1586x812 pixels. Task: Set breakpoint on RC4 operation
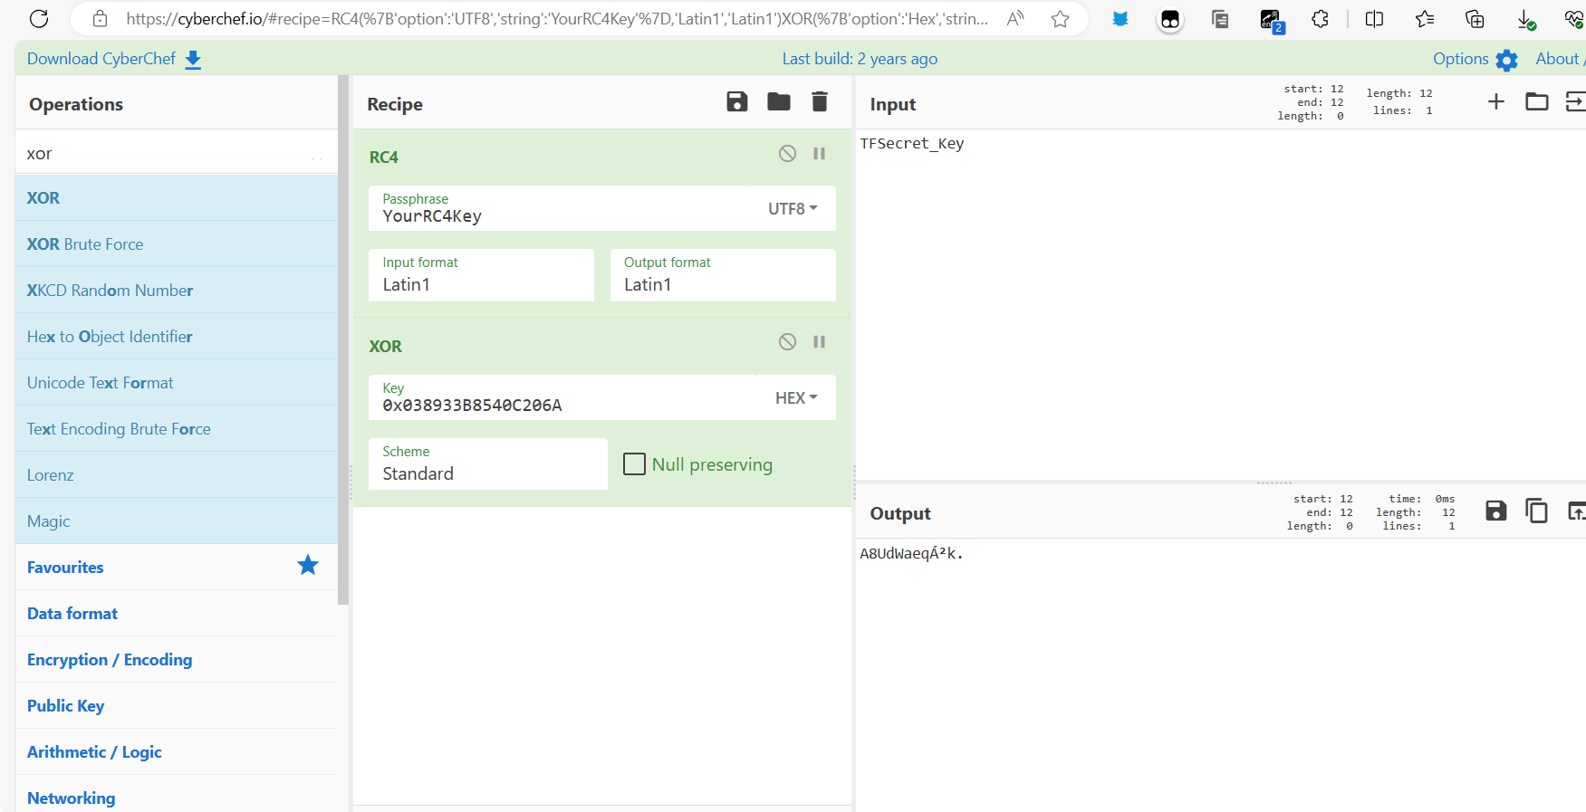coord(820,153)
